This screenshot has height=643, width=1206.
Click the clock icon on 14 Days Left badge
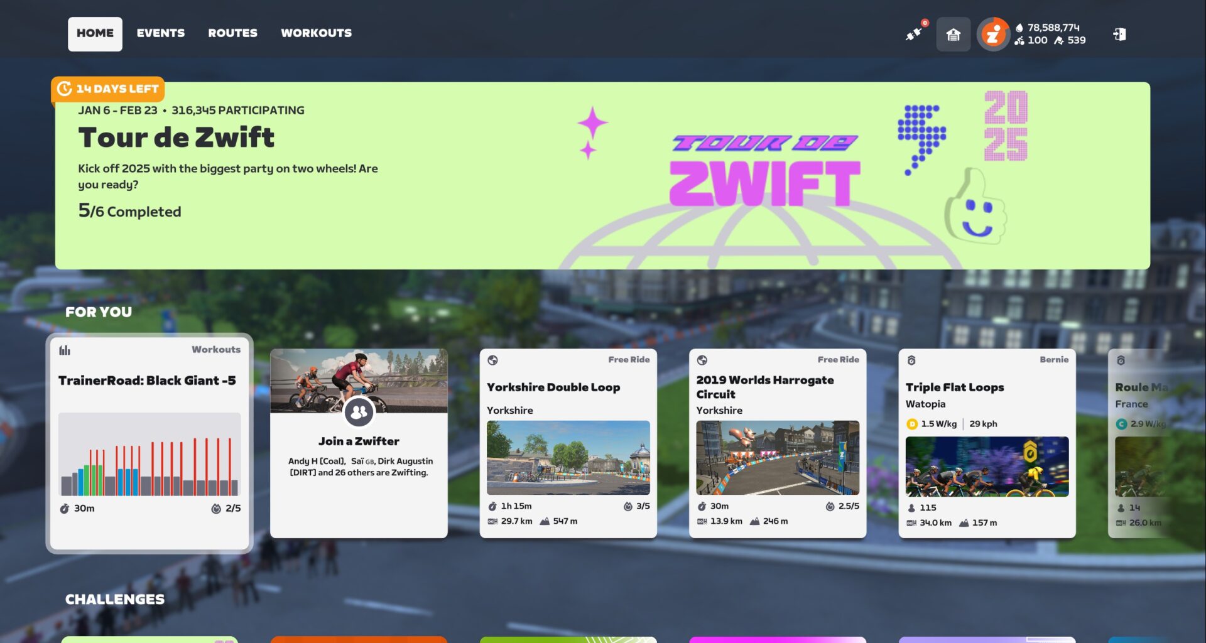point(65,89)
